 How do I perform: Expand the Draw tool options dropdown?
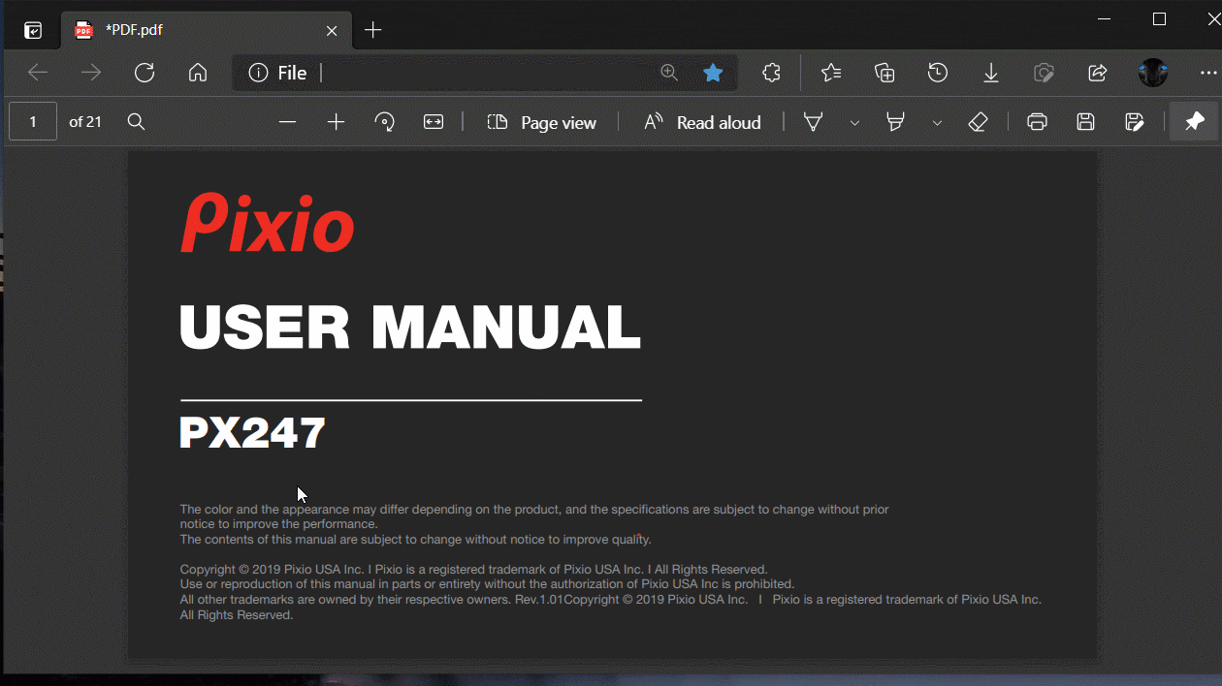pos(854,123)
